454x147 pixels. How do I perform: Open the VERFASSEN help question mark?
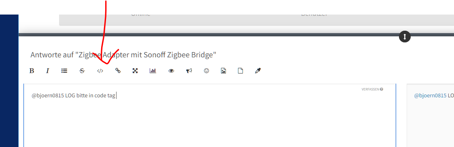[x=382, y=89]
